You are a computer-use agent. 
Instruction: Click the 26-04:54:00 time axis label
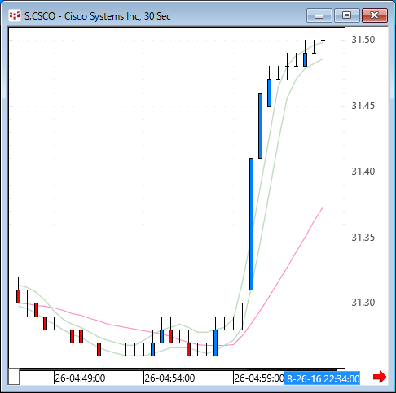[169, 378]
